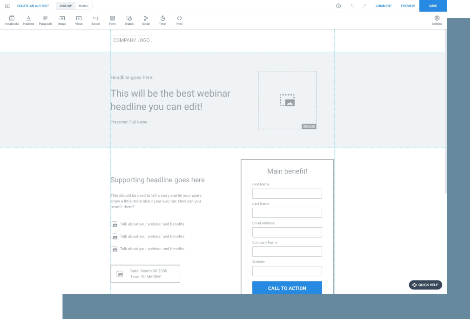The image size is (470, 319).
Task: Open Quick Help
Action: coord(425,285)
